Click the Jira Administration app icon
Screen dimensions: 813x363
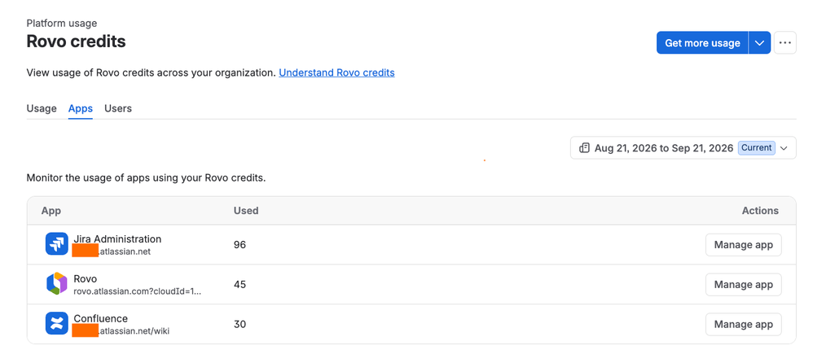point(56,244)
